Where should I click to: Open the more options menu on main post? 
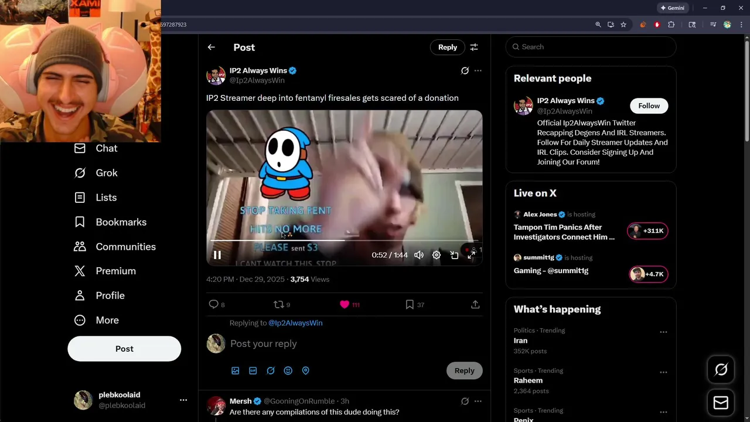[478, 70]
